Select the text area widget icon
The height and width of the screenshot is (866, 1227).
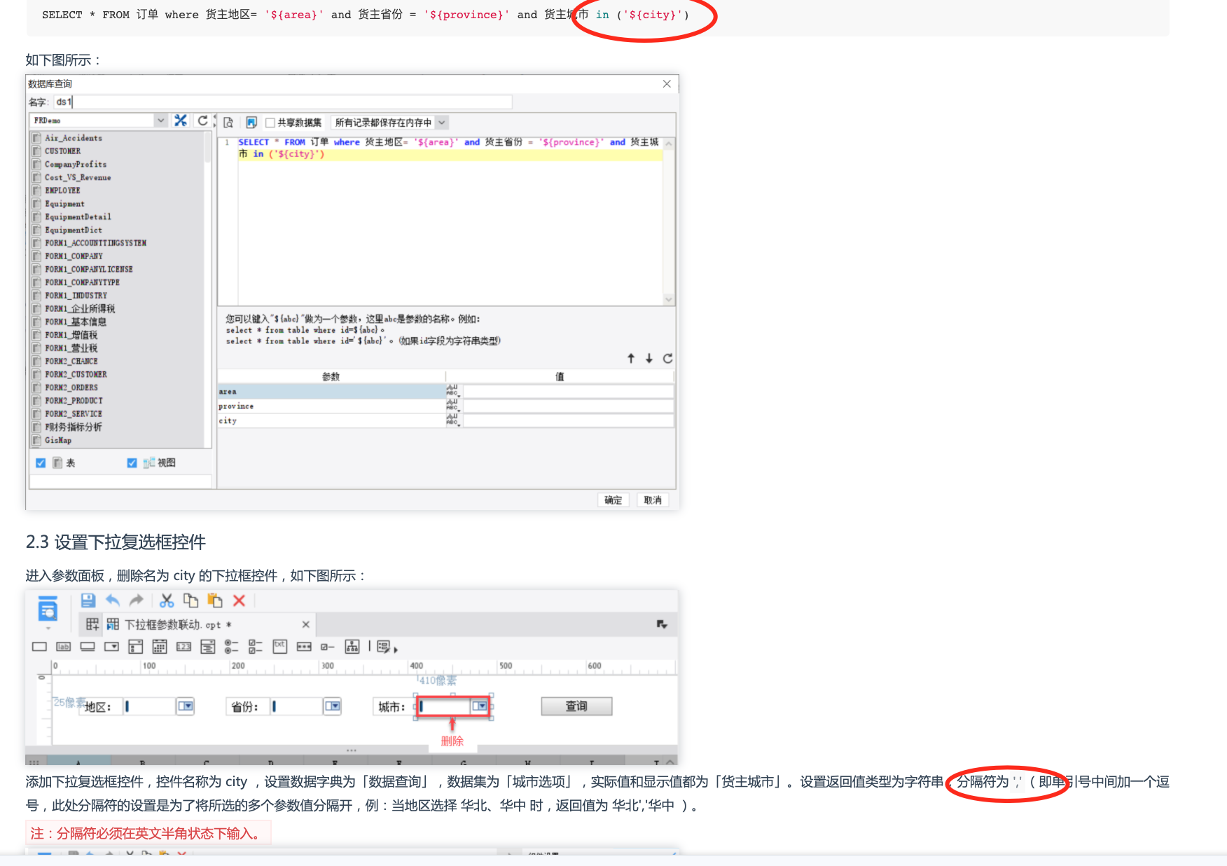pos(279,646)
